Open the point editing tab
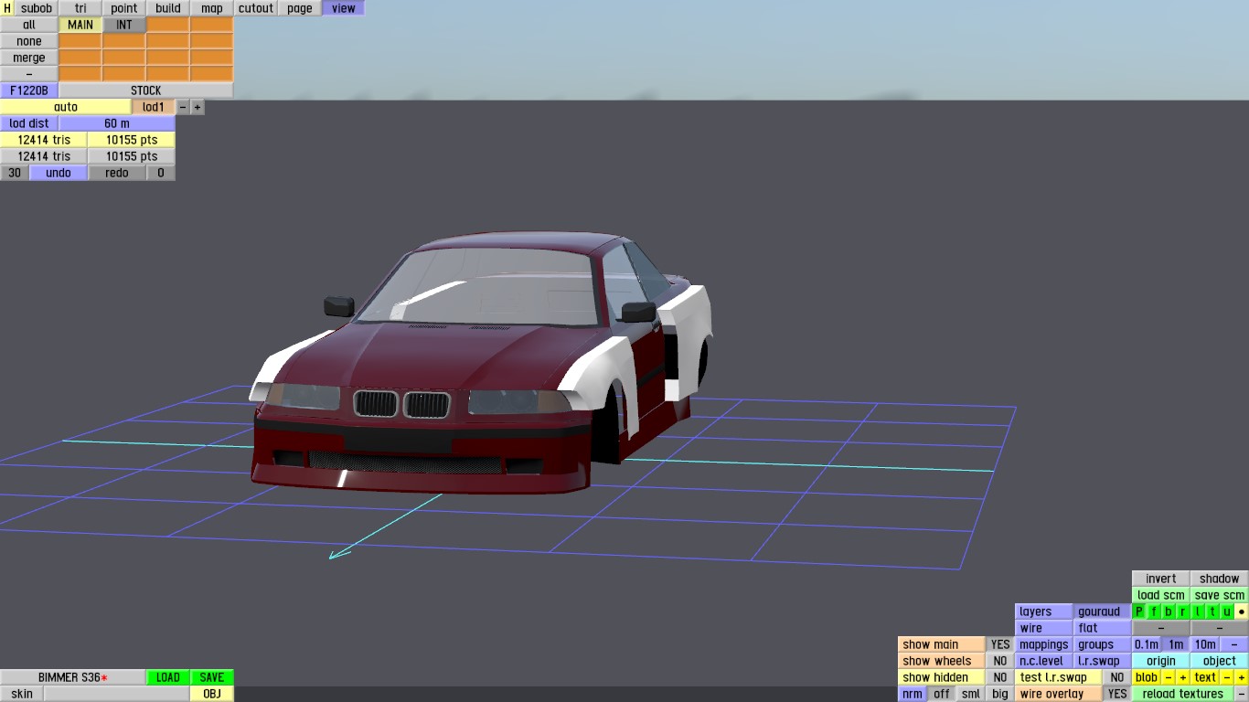 click(x=124, y=8)
